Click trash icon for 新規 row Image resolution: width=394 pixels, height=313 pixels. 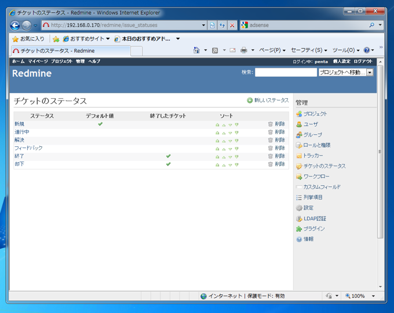(x=271, y=124)
